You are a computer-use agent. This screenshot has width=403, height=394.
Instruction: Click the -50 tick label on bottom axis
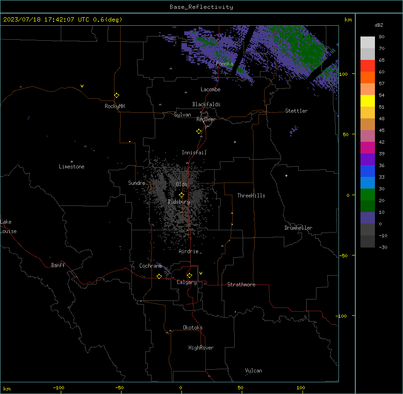pyautogui.click(x=119, y=387)
